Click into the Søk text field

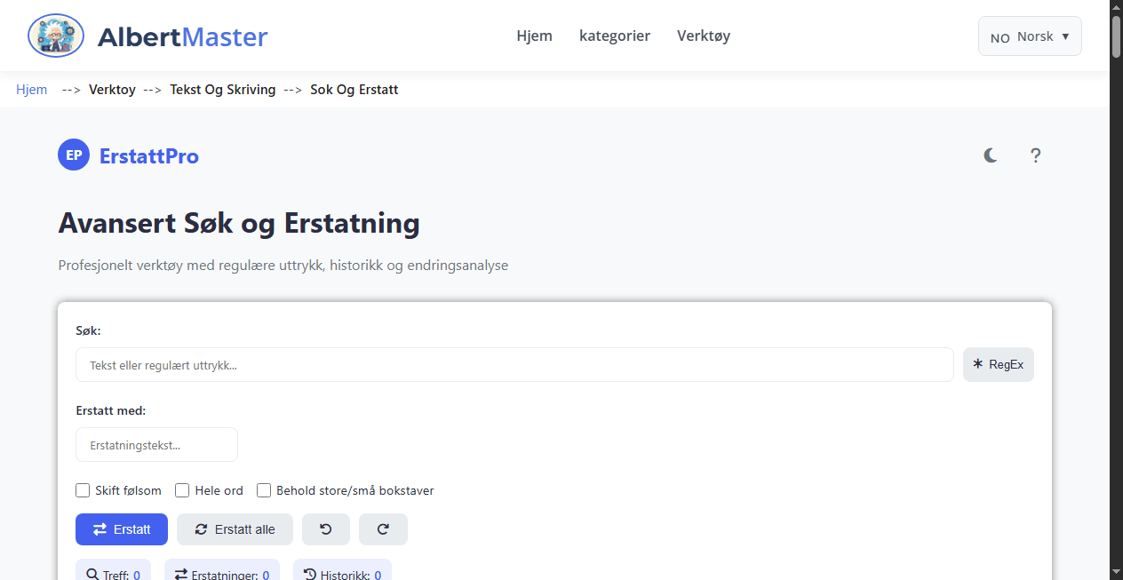[514, 364]
